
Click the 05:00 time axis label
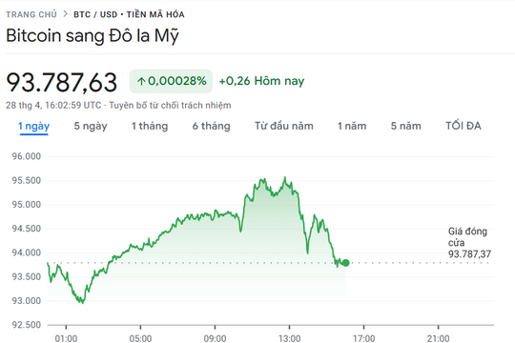pos(140,338)
